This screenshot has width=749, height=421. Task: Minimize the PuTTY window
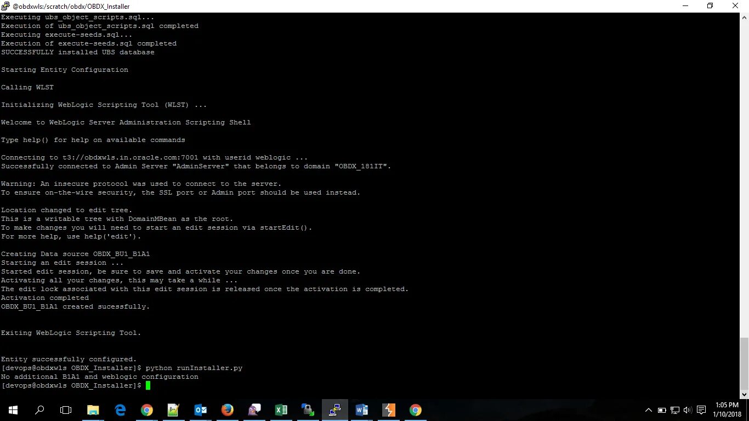point(685,6)
